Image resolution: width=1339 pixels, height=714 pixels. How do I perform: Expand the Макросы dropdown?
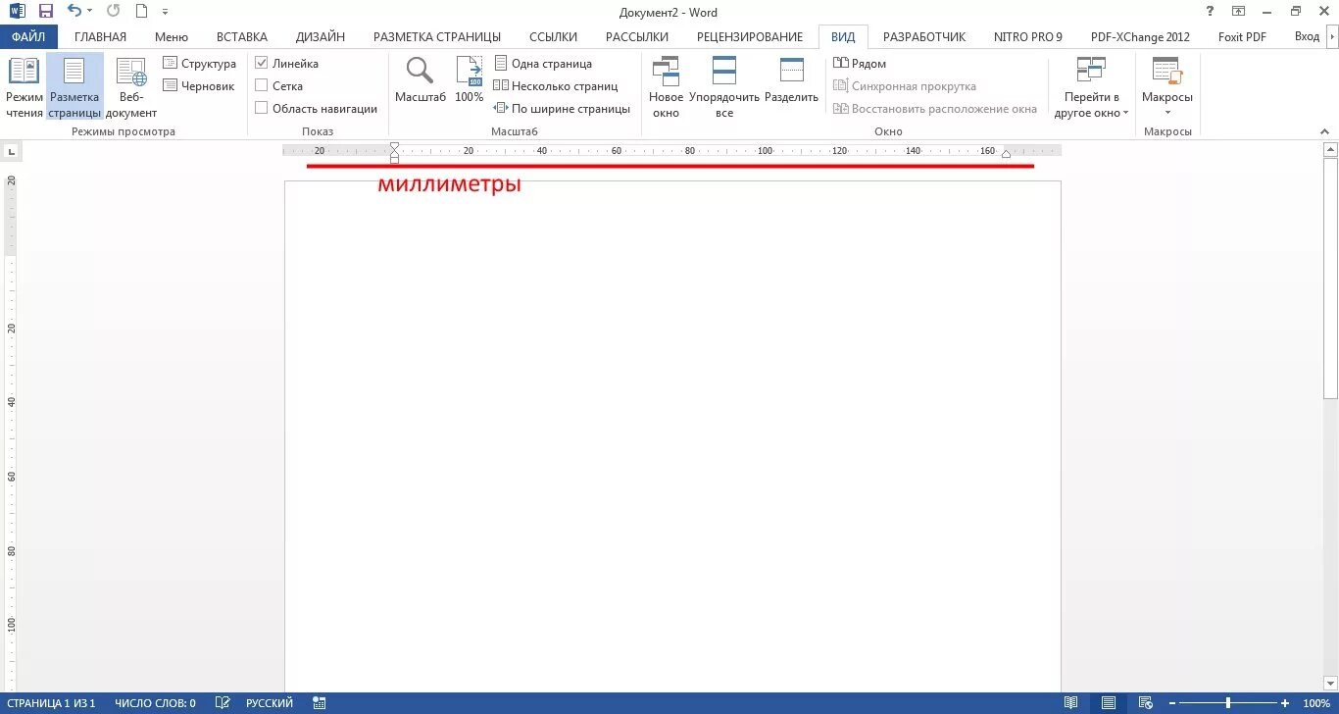[x=1167, y=88]
